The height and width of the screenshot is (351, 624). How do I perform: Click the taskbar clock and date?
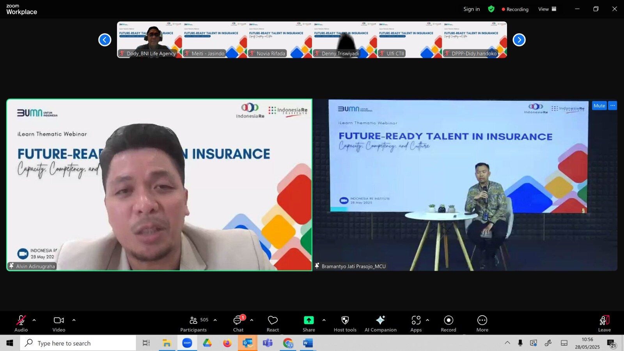(587, 343)
